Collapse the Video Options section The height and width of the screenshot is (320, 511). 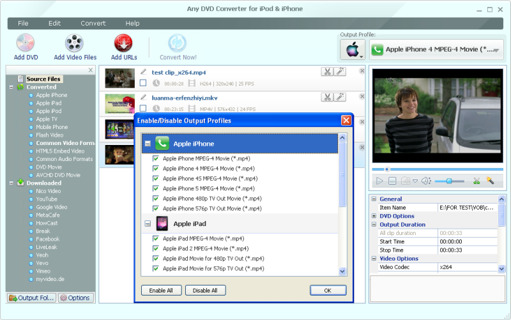374,258
